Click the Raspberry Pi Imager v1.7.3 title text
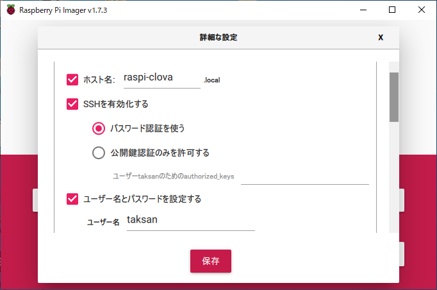The image size is (437, 290). coord(62,10)
